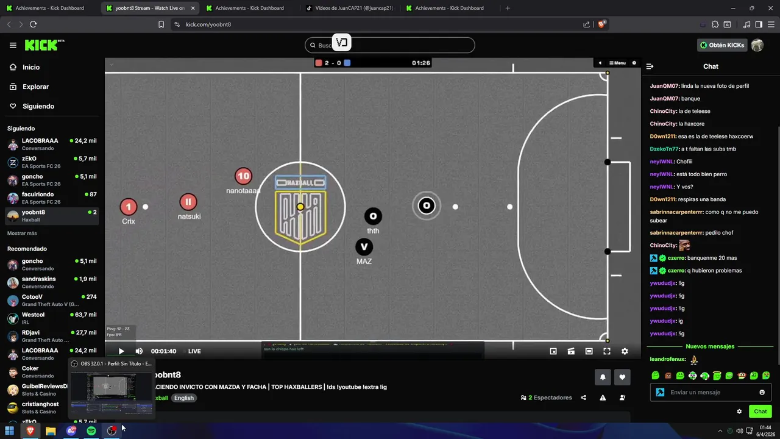This screenshot has width=780, height=439.
Task: Open a new browser tab
Action: point(508,8)
